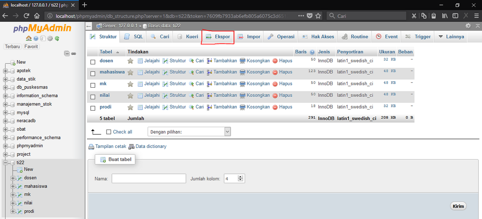The width and height of the screenshot is (482, 219).
Task: Open the Impor tab
Action: click(249, 36)
